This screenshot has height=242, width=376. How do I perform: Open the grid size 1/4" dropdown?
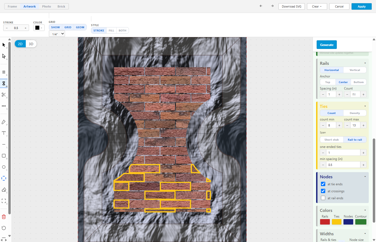[x=57, y=34]
